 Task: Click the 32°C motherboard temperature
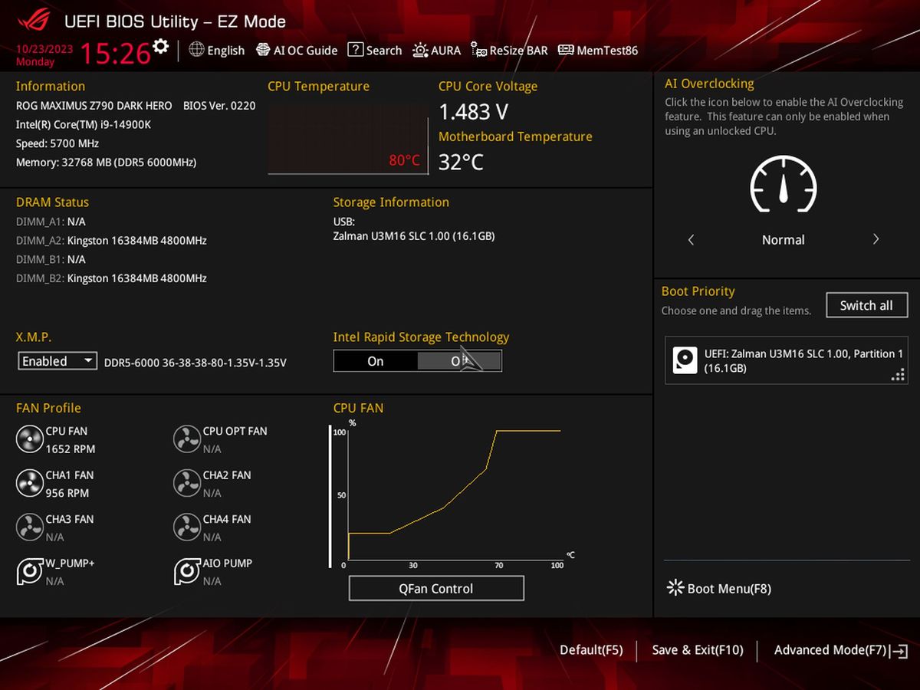461,162
